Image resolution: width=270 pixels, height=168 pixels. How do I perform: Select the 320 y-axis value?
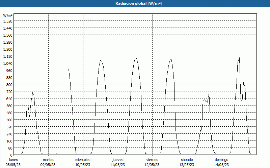9,127
